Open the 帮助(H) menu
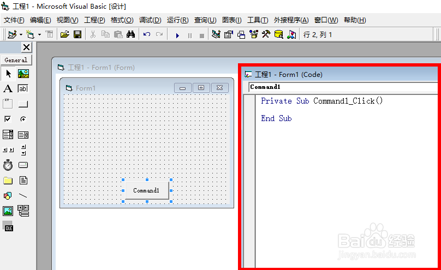Viewport: 441px width, 270px height. [x=355, y=20]
